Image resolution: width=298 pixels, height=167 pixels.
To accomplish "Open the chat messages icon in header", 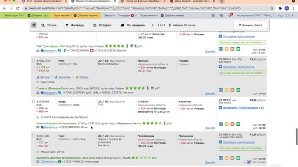I will pos(222,15).
